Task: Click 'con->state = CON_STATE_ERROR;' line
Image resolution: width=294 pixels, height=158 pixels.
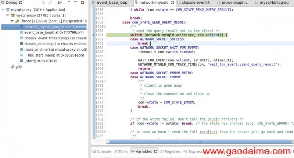Action: point(167,103)
